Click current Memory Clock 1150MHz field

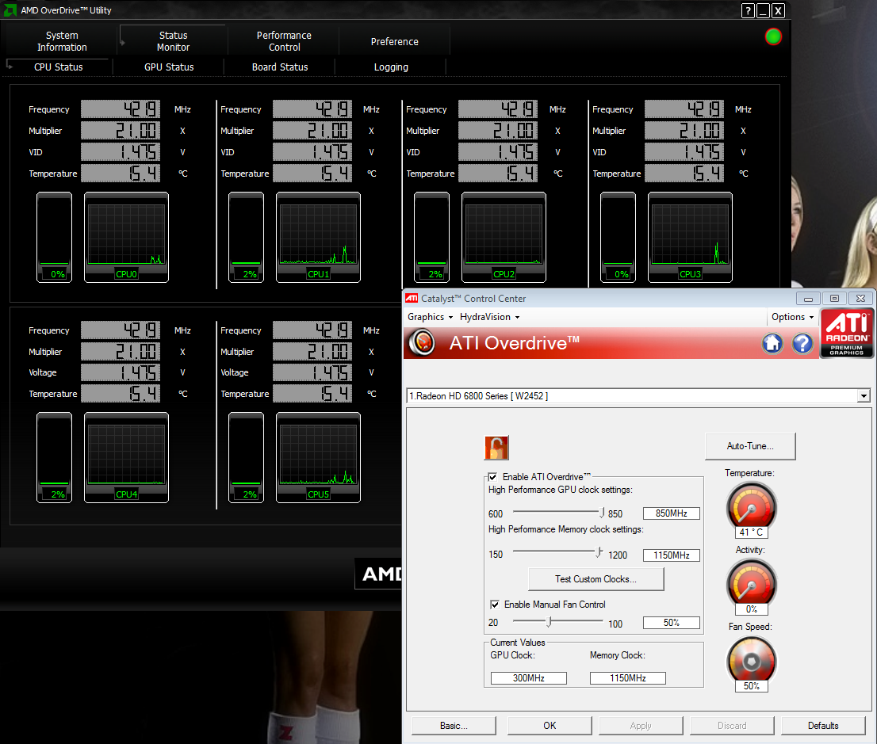coord(627,678)
